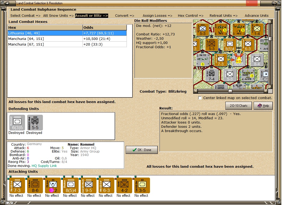Select Zhukov 8(5)4 HQ in Attacking Units
288x205 pixels.
point(71,185)
